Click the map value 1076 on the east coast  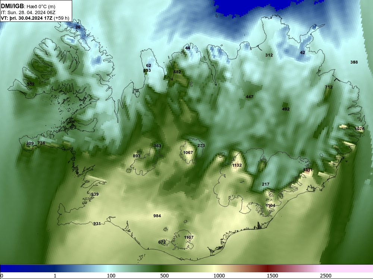click(x=360, y=129)
